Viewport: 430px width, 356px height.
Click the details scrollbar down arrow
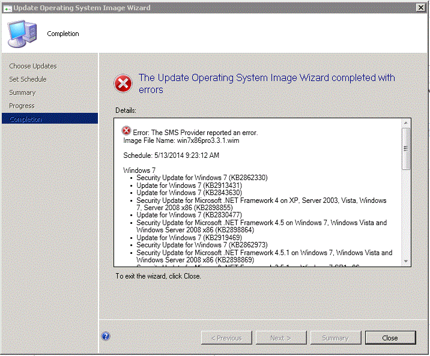coord(406,261)
